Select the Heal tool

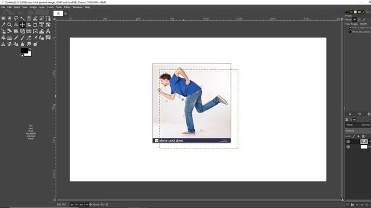[9, 44]
